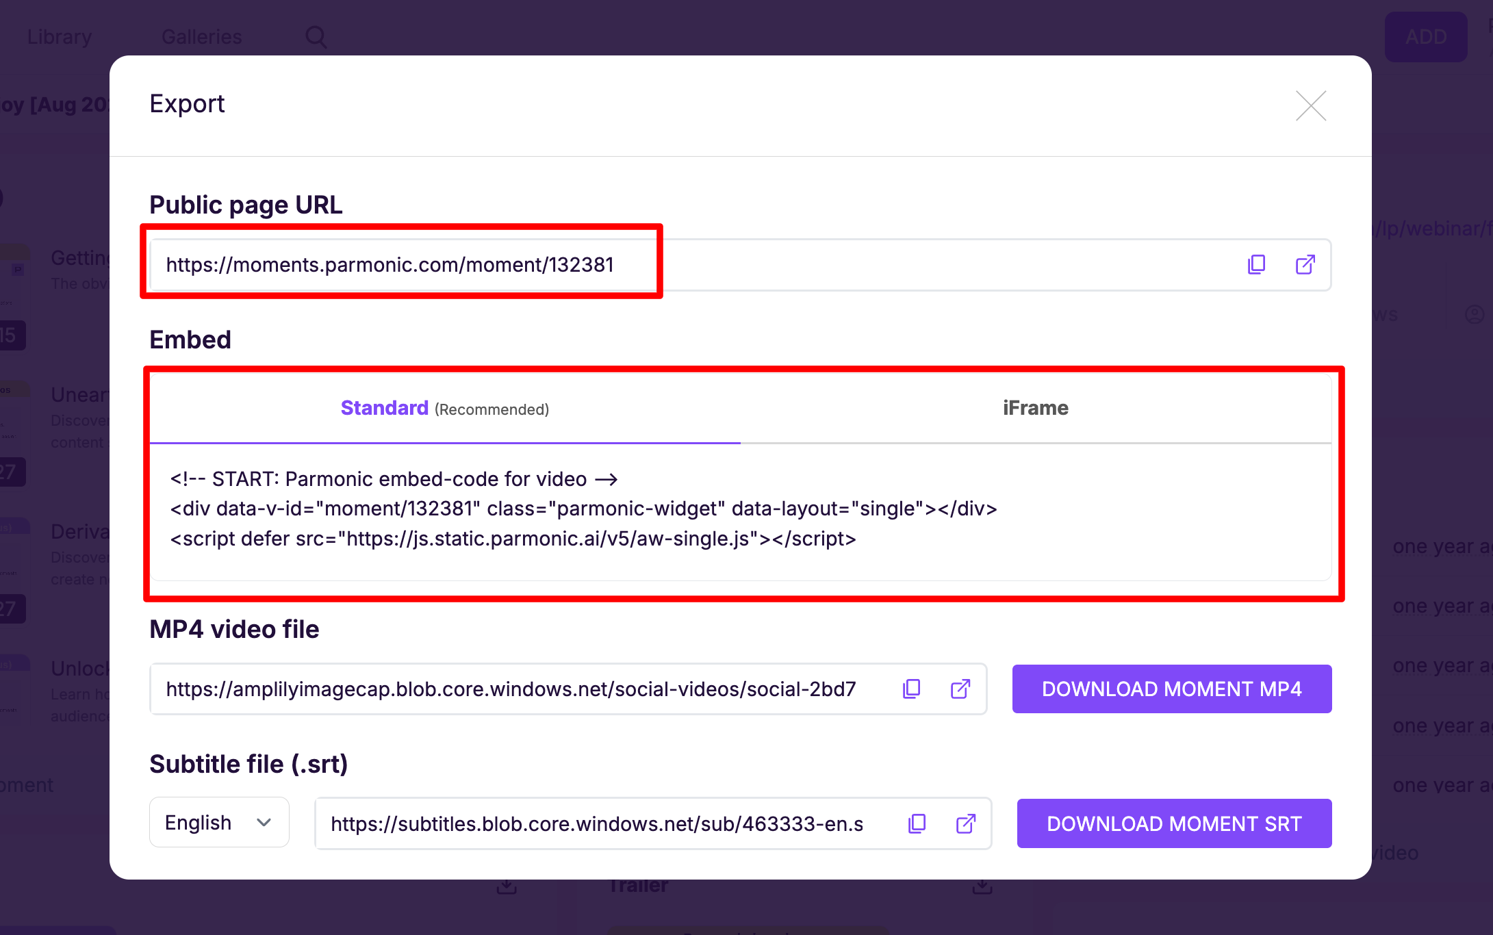Image resolution: width=1493 pixels, height=935 pixels.
Task: Open the English subtitle language dropdown
Action: (x=219, y=823)
